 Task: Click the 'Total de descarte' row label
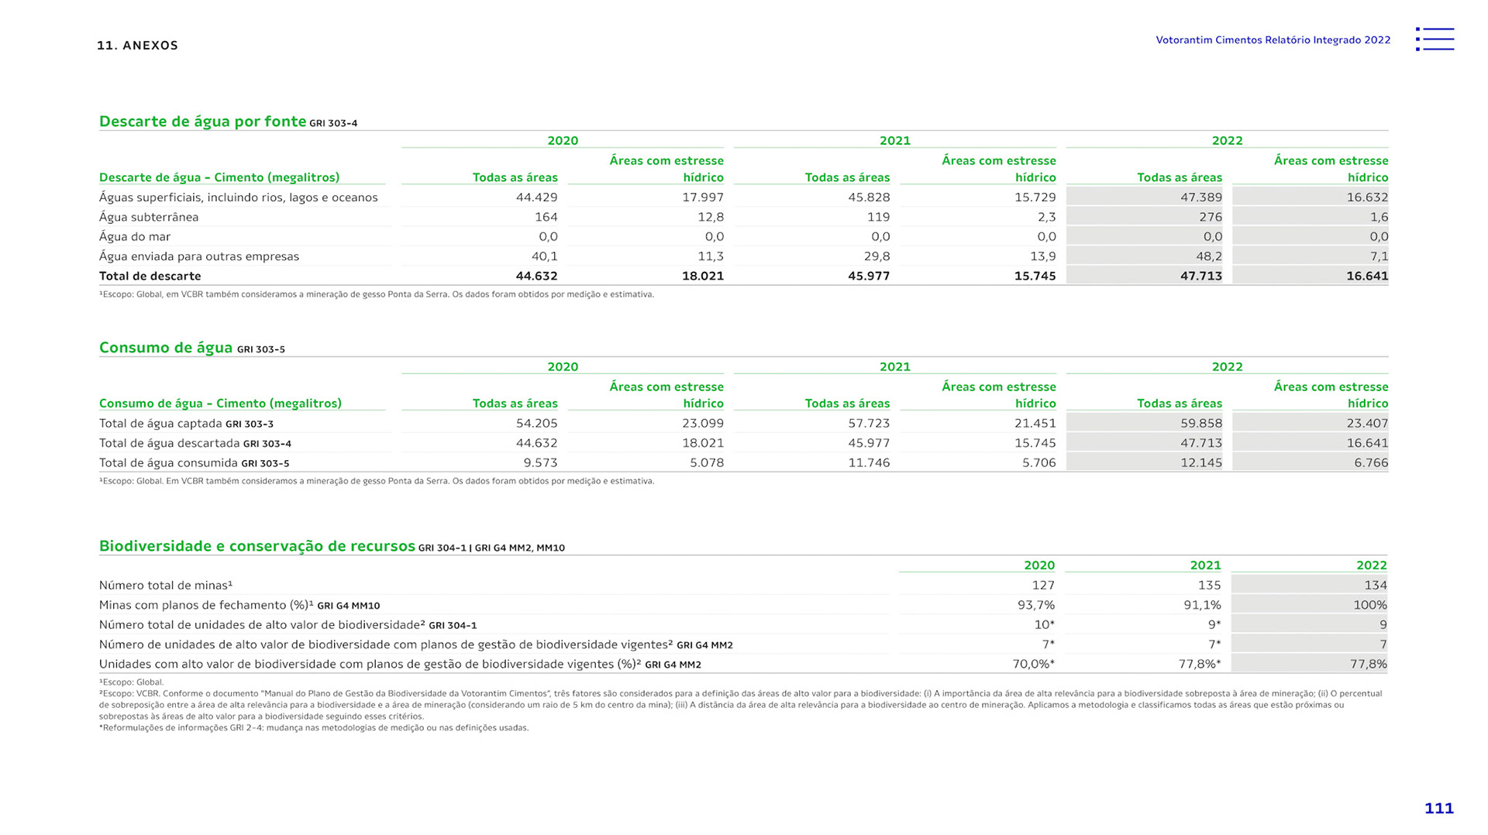(150, 277)
